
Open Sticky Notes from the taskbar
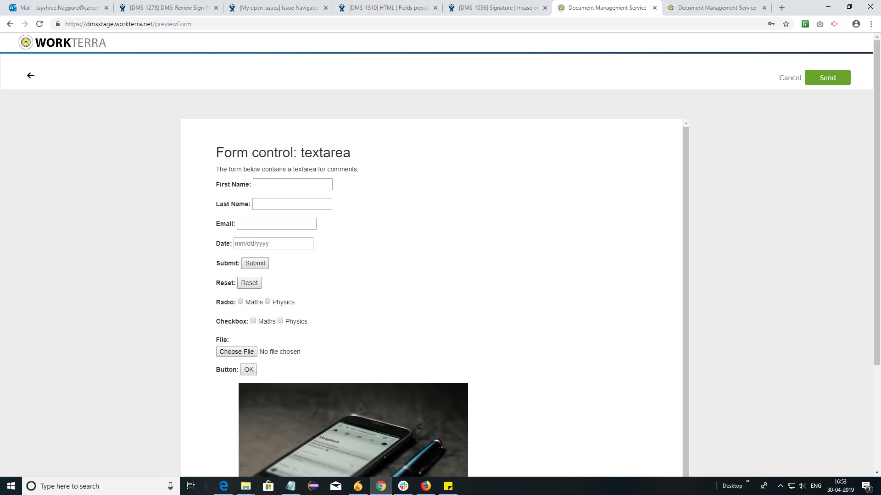click(448, 486)
